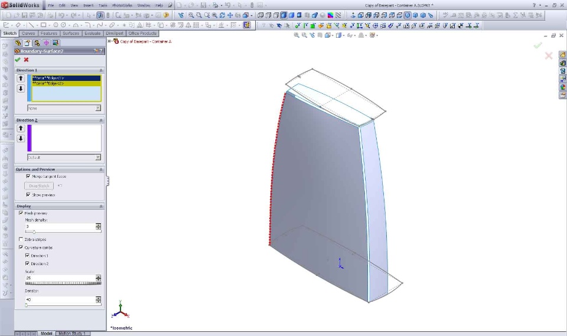Click the yellow Help question-mark toolbar icon
The width and height of the screenshot is (567, 336).
click(x=166, y=15)
